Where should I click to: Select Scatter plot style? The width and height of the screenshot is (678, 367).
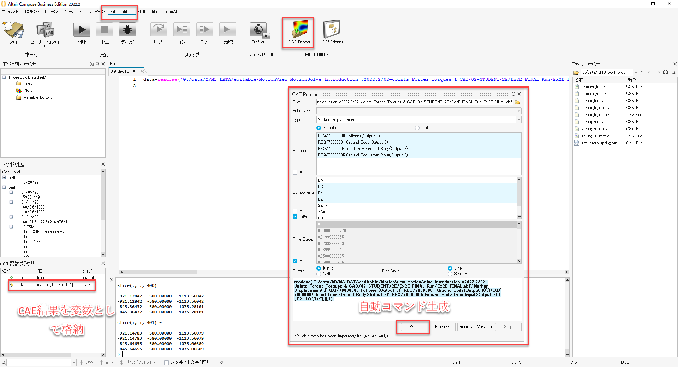click(450, 274)
